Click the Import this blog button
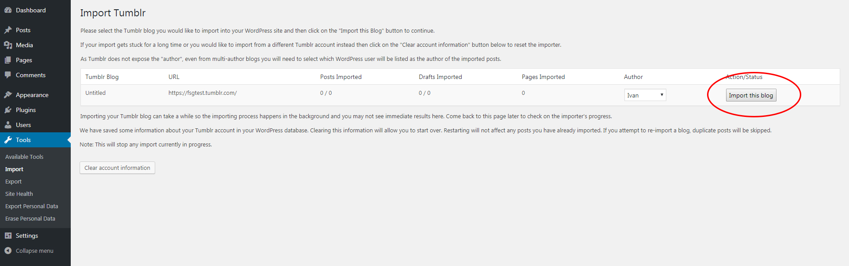Viewport: 849px width, 266px height. [751, 95]
